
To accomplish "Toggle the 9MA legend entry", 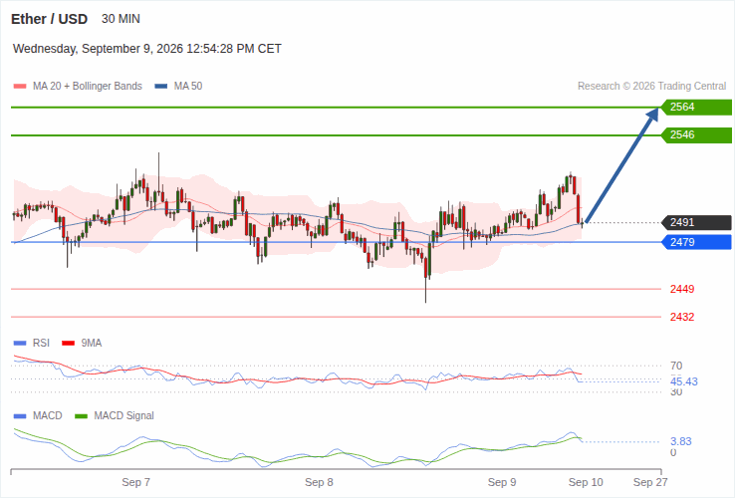I will pyautogui.click(x=82, y=343).
